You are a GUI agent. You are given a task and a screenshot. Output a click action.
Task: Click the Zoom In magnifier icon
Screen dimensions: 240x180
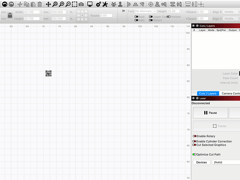point(61,4)
